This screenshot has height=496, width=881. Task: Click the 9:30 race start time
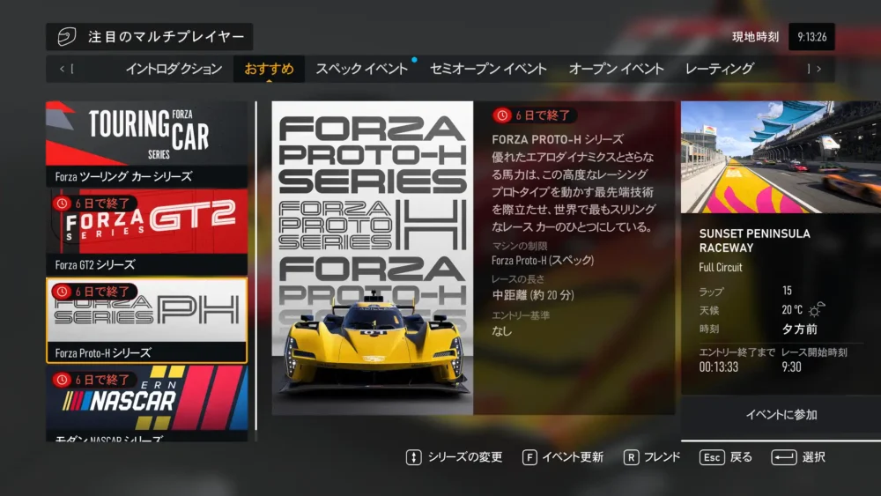[x=791, y=366]
